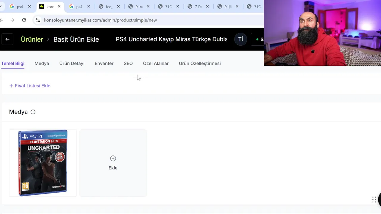Open the Ürün Özelleştirmesi tab
This screenshot has width=381, height=214.
click(x=200, y=63)
